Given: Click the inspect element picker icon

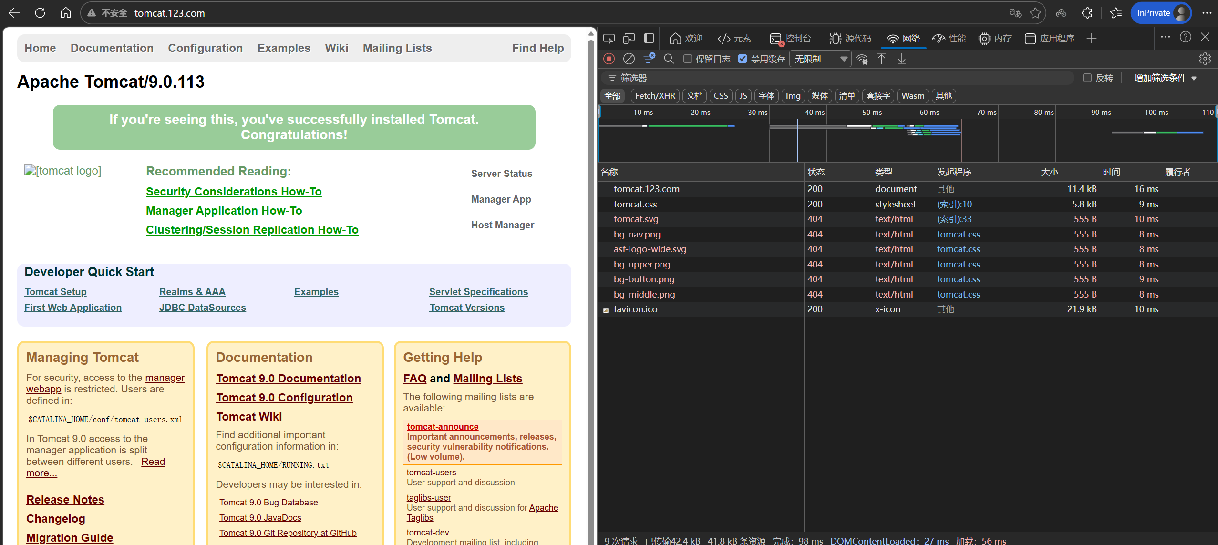Looking at the screenshot, I should click(x=609, y=38).
